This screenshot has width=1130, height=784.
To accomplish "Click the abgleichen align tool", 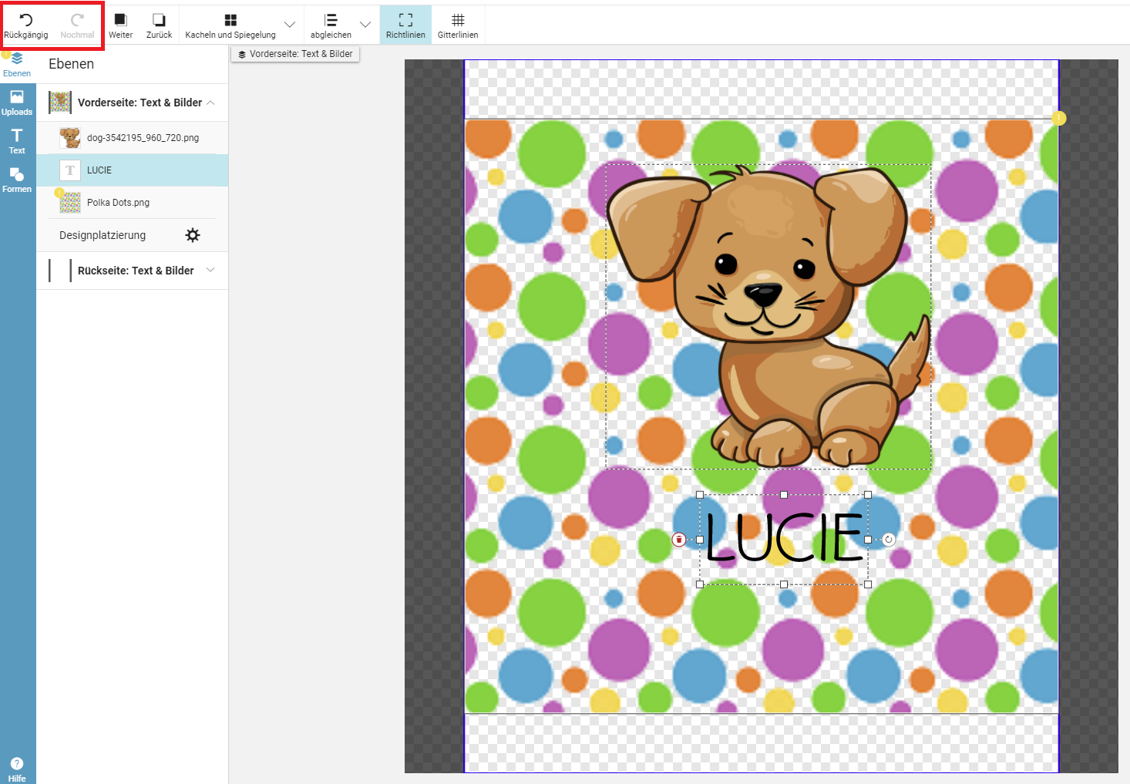I will tap(331, 25).
